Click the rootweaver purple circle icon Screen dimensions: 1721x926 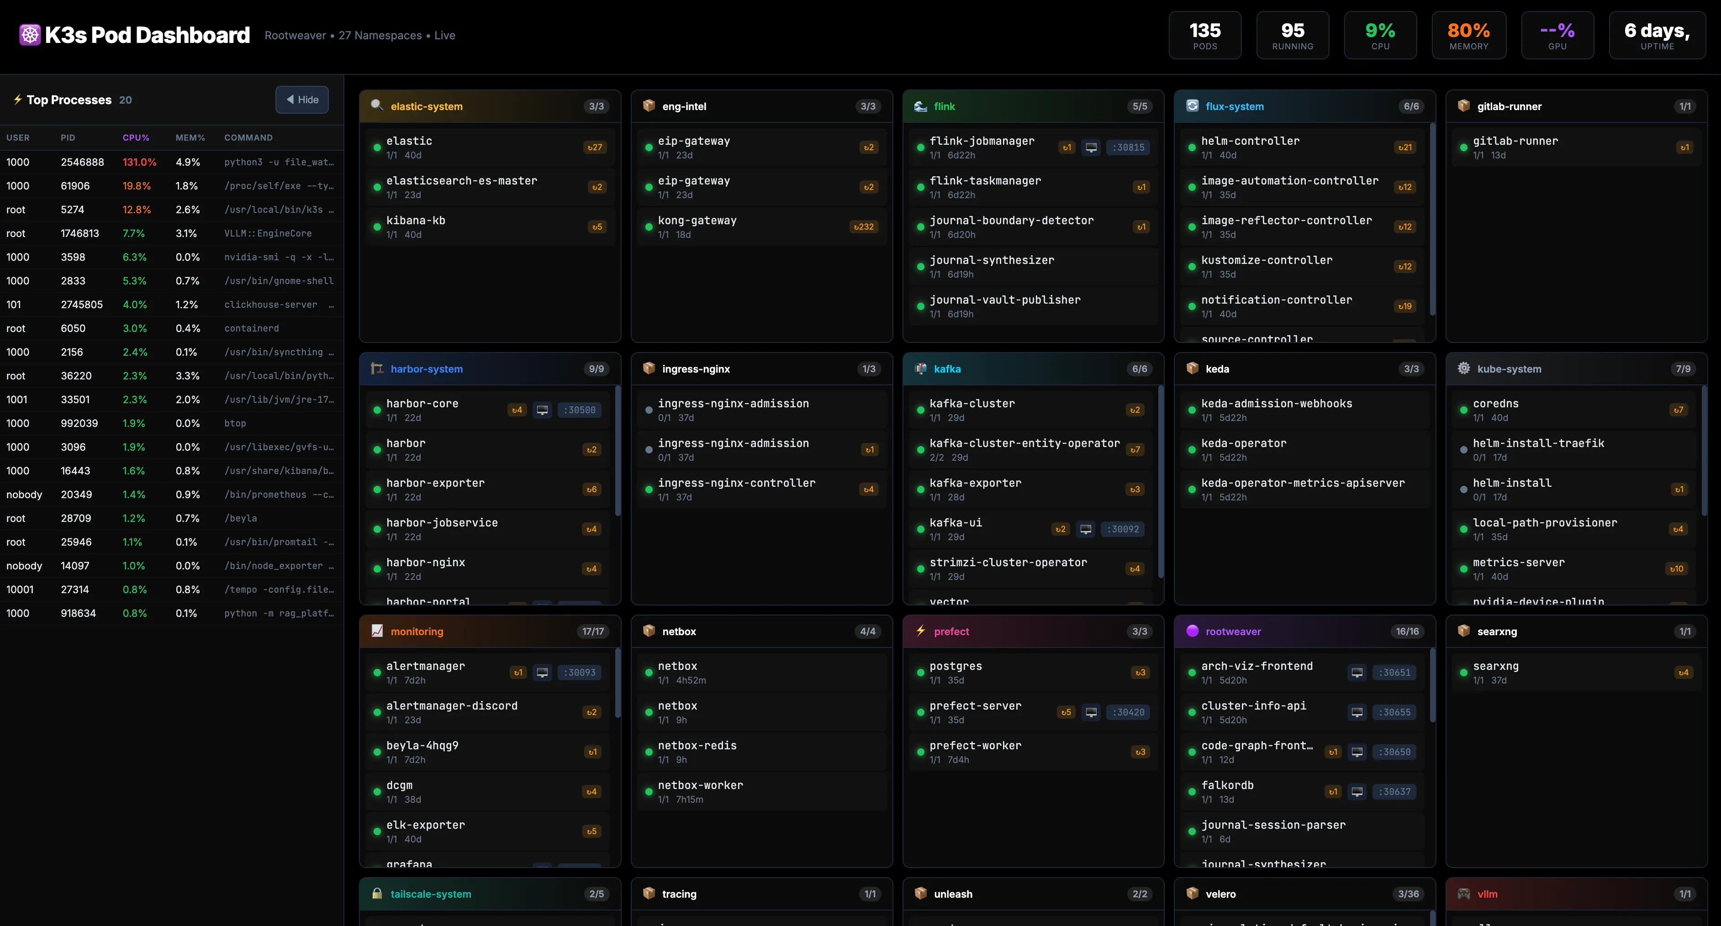pyautogui.click(x=1192, y=631)
